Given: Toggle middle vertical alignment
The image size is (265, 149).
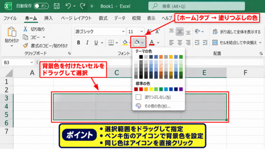Looking at the screenshot, I should 180,31.
